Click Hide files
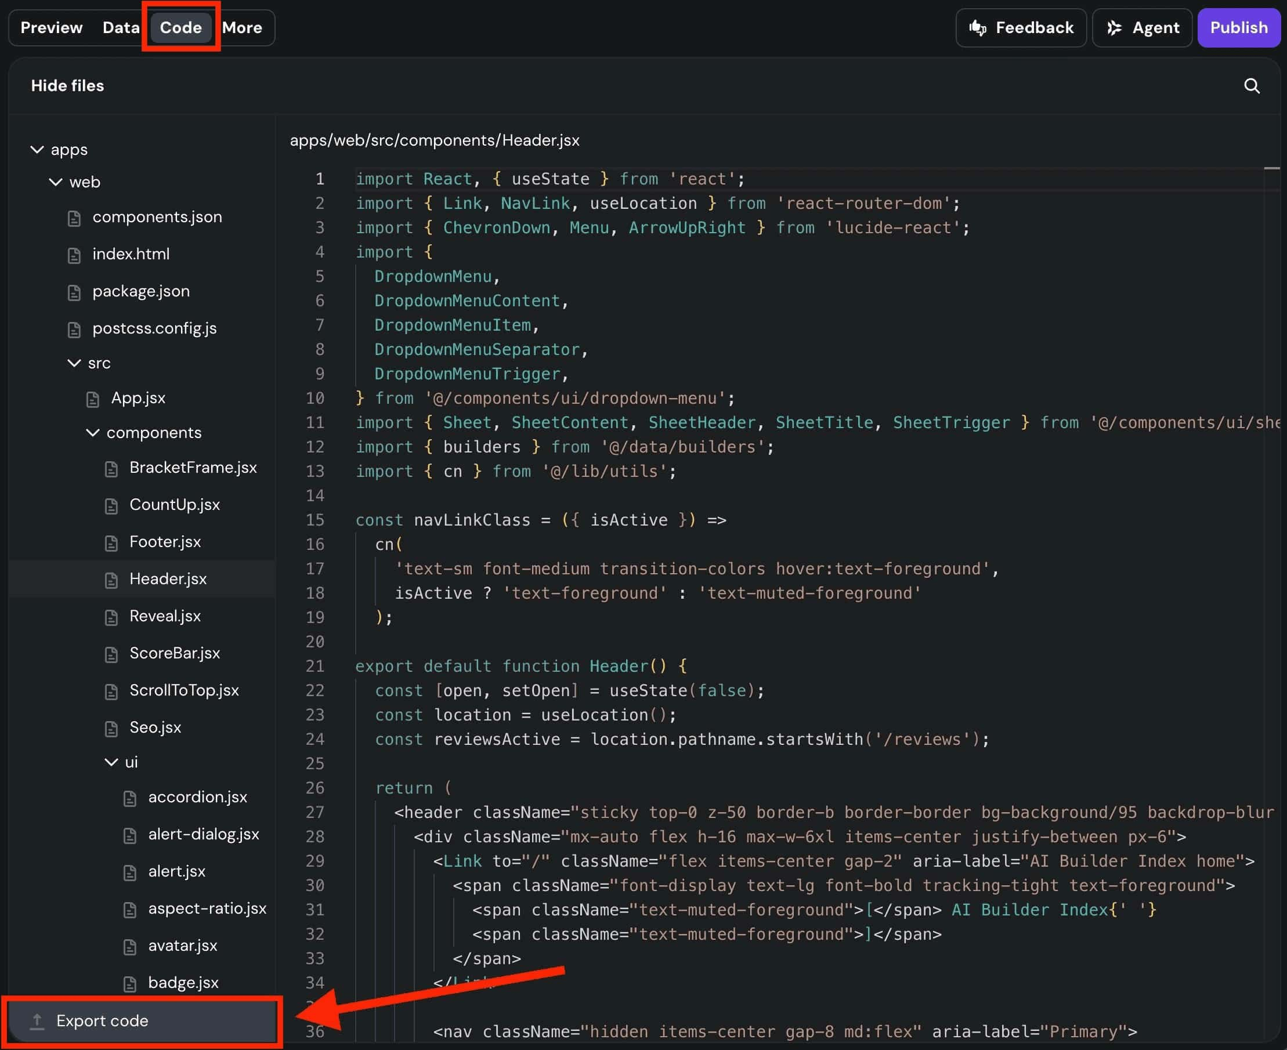This screenshot has height=1050, width=1287. pyautogui.click(x=68, y=86)
